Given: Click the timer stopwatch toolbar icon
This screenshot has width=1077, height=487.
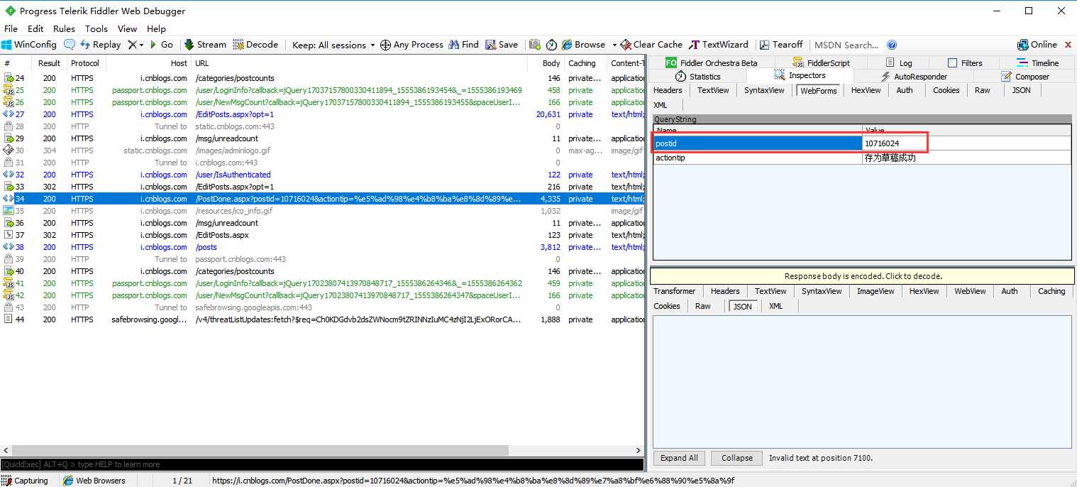Looking at the screenshot, I should (551, 45).
